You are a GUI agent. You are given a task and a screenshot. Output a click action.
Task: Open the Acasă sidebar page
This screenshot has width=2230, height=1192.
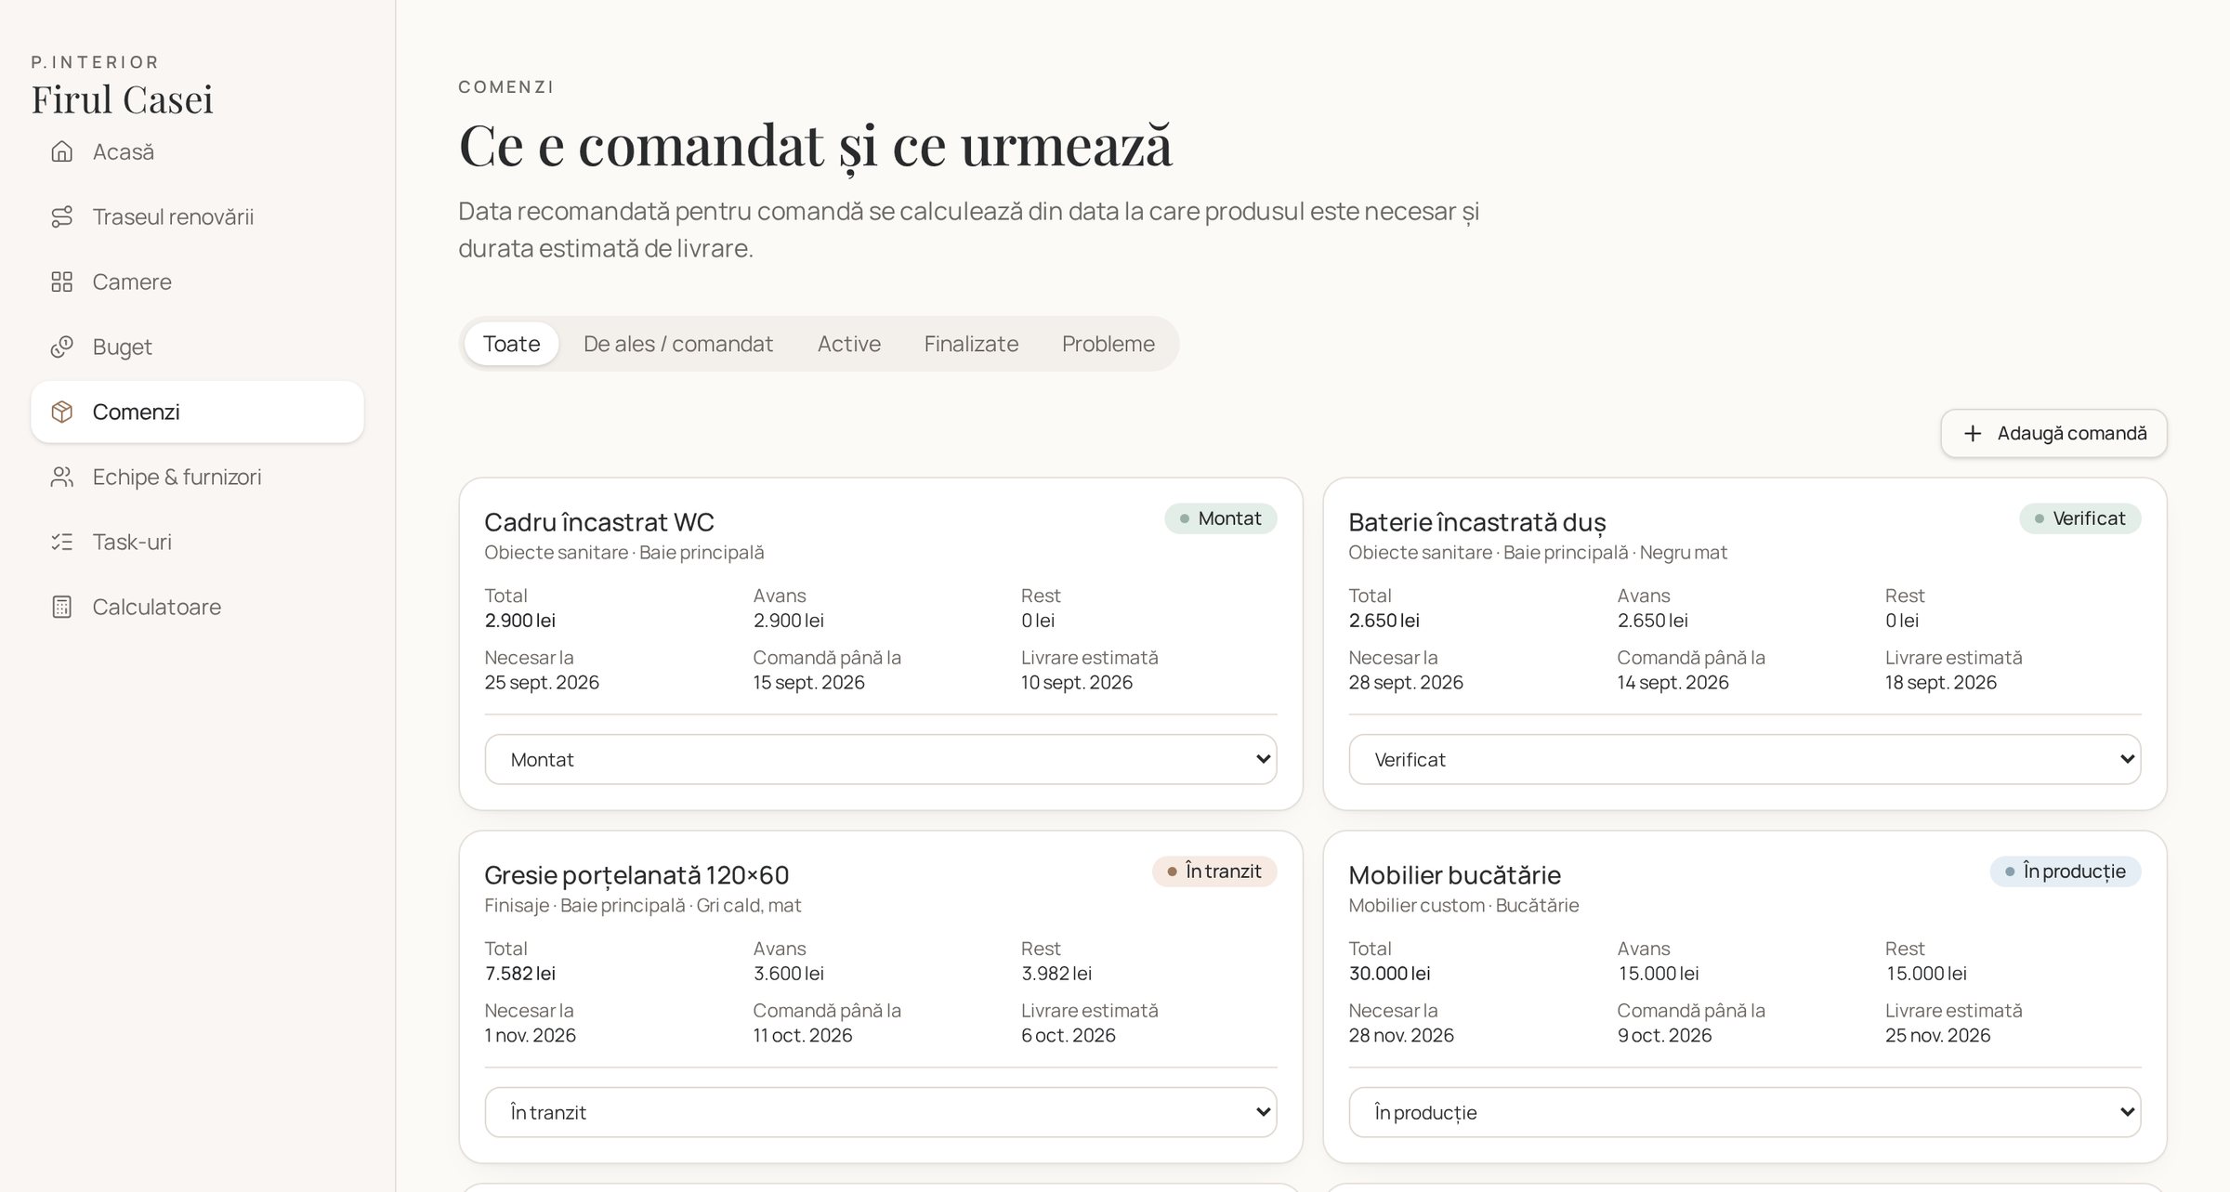[197, 151]
